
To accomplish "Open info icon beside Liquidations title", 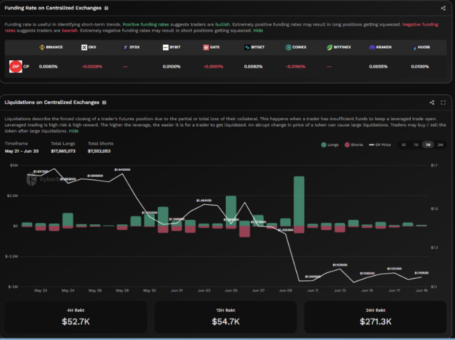I will point(104,103).
